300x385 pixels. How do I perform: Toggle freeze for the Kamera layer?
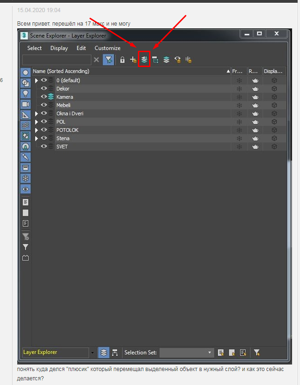pyautogui.click(x=239, y=97)
